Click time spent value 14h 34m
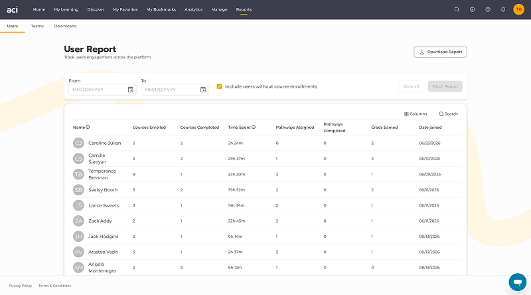 click(236, 205)
